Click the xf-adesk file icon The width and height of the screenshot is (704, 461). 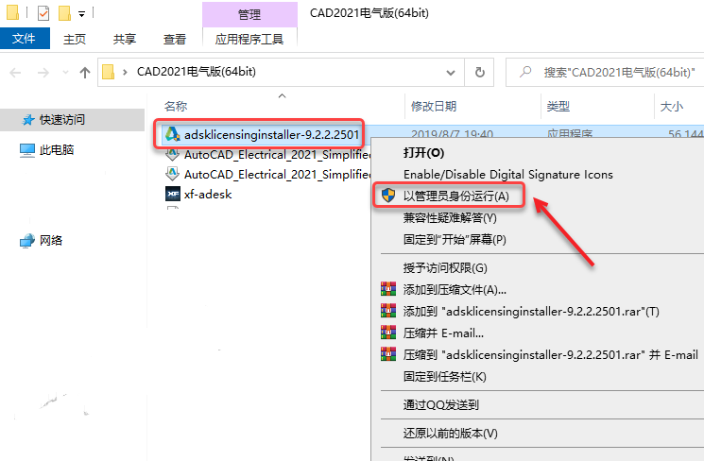pyautogui.click(x=173, y=194)
